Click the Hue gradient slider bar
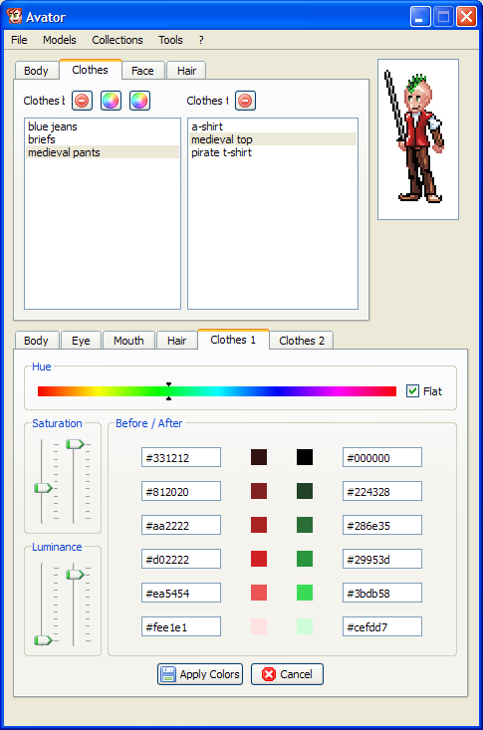 [216, 391]
